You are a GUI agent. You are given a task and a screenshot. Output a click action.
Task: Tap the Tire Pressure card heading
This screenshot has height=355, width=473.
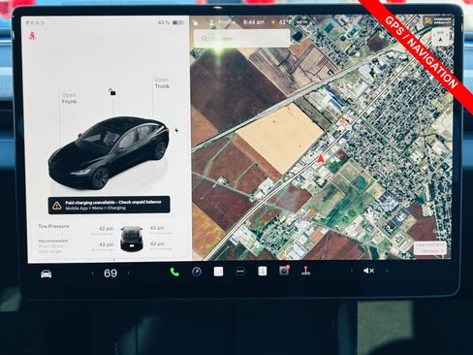pos(53,226)
